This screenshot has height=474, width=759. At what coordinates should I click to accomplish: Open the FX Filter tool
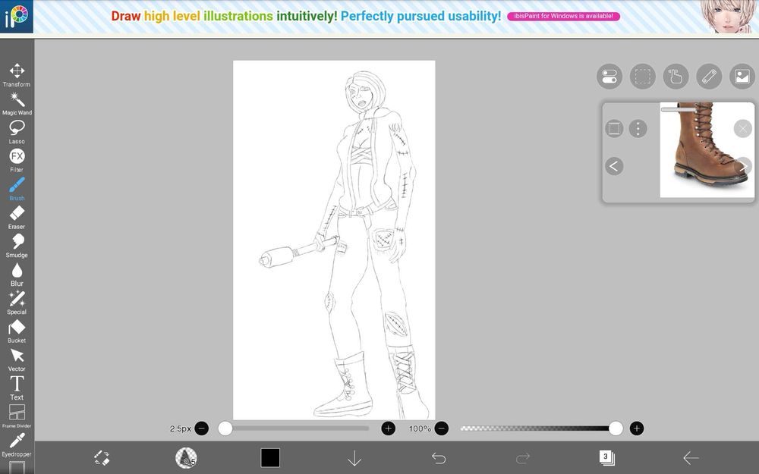coord(17,161)
